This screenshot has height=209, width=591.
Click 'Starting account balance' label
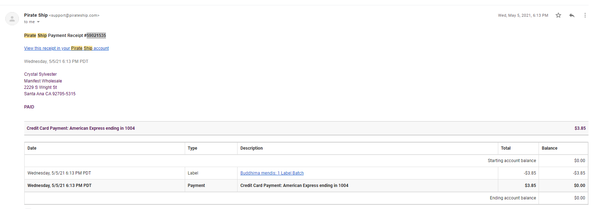tap(512, 161)
